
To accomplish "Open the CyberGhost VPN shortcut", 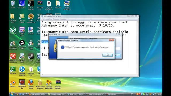I will [x=22, y=45].
